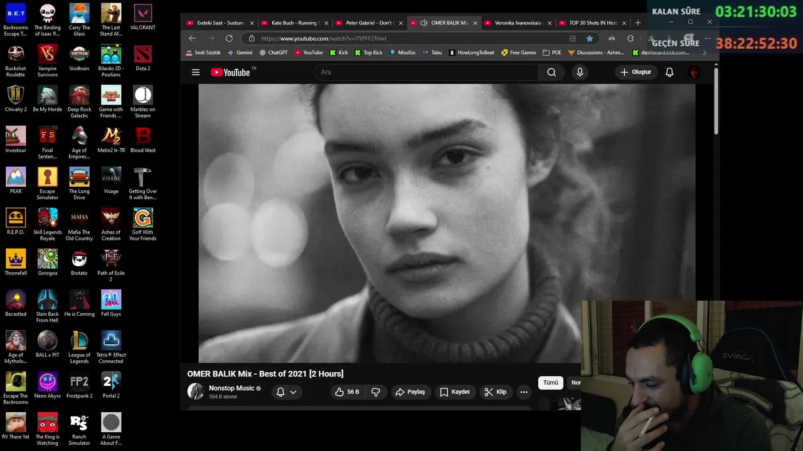Open Path of Exile 2 shortcut
This screenshot has height=451, width=803.
pyautogui.click(x=111, y=266)
